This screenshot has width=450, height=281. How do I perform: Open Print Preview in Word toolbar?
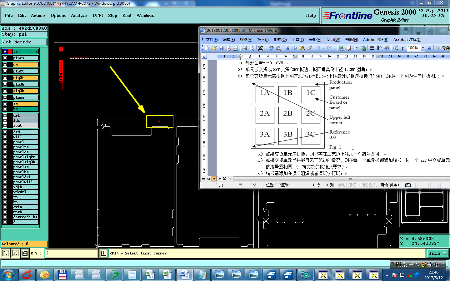point(252,48)
